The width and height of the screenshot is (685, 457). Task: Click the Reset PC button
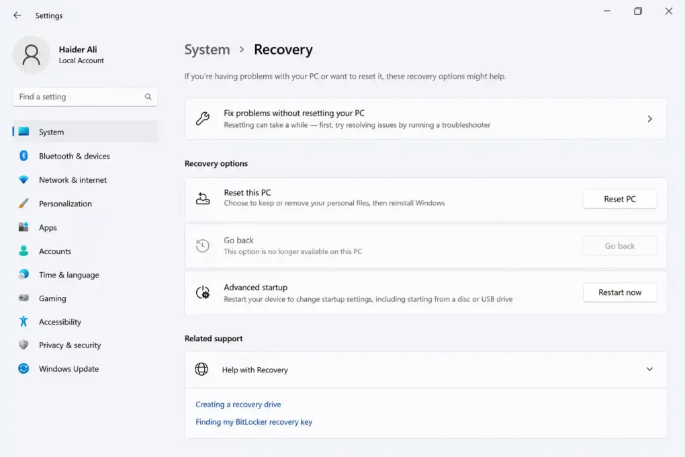click(x=619, y=198)
